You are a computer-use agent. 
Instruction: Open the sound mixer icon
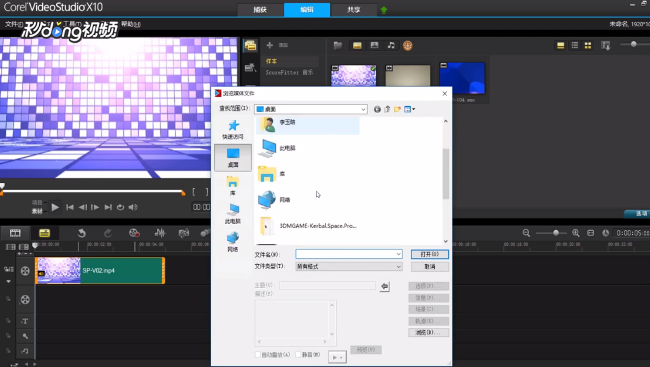(159, 233)
